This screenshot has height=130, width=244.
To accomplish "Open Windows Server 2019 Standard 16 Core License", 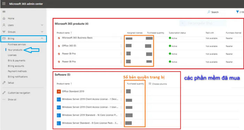I will click(90, 115).
